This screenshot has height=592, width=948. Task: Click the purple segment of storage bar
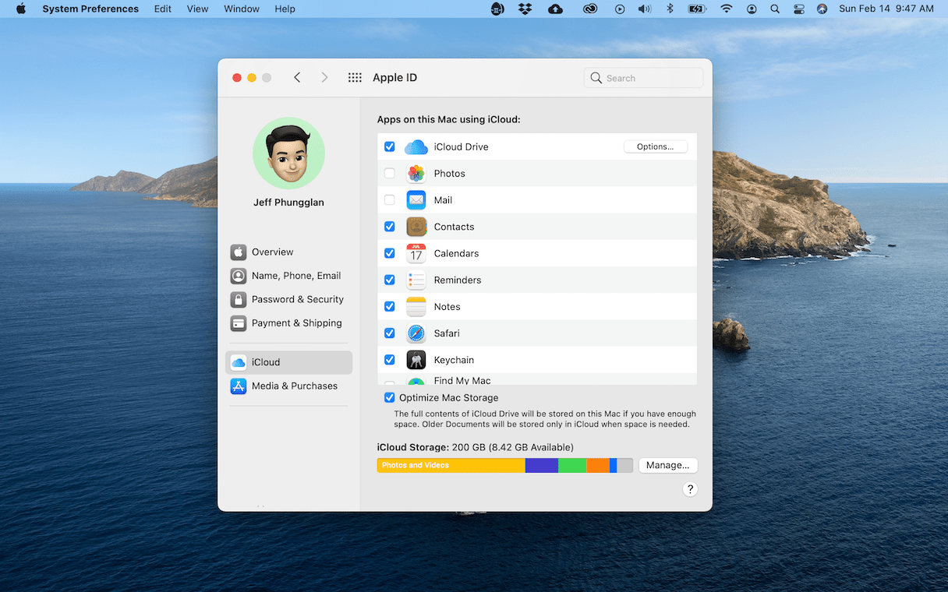(542, 465)
